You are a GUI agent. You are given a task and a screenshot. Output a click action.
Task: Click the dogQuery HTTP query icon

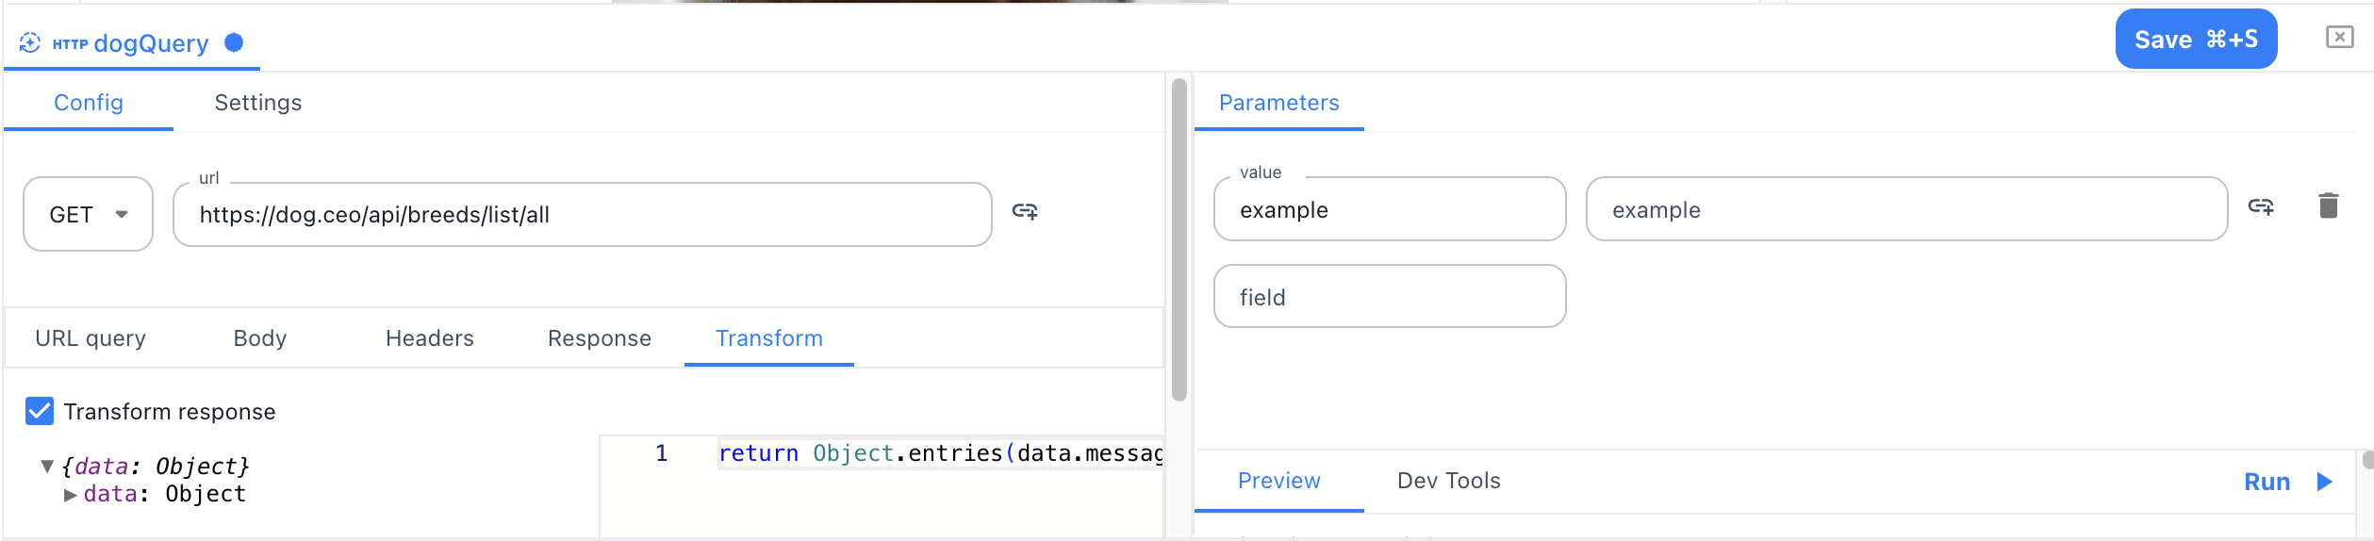[30, 43]
